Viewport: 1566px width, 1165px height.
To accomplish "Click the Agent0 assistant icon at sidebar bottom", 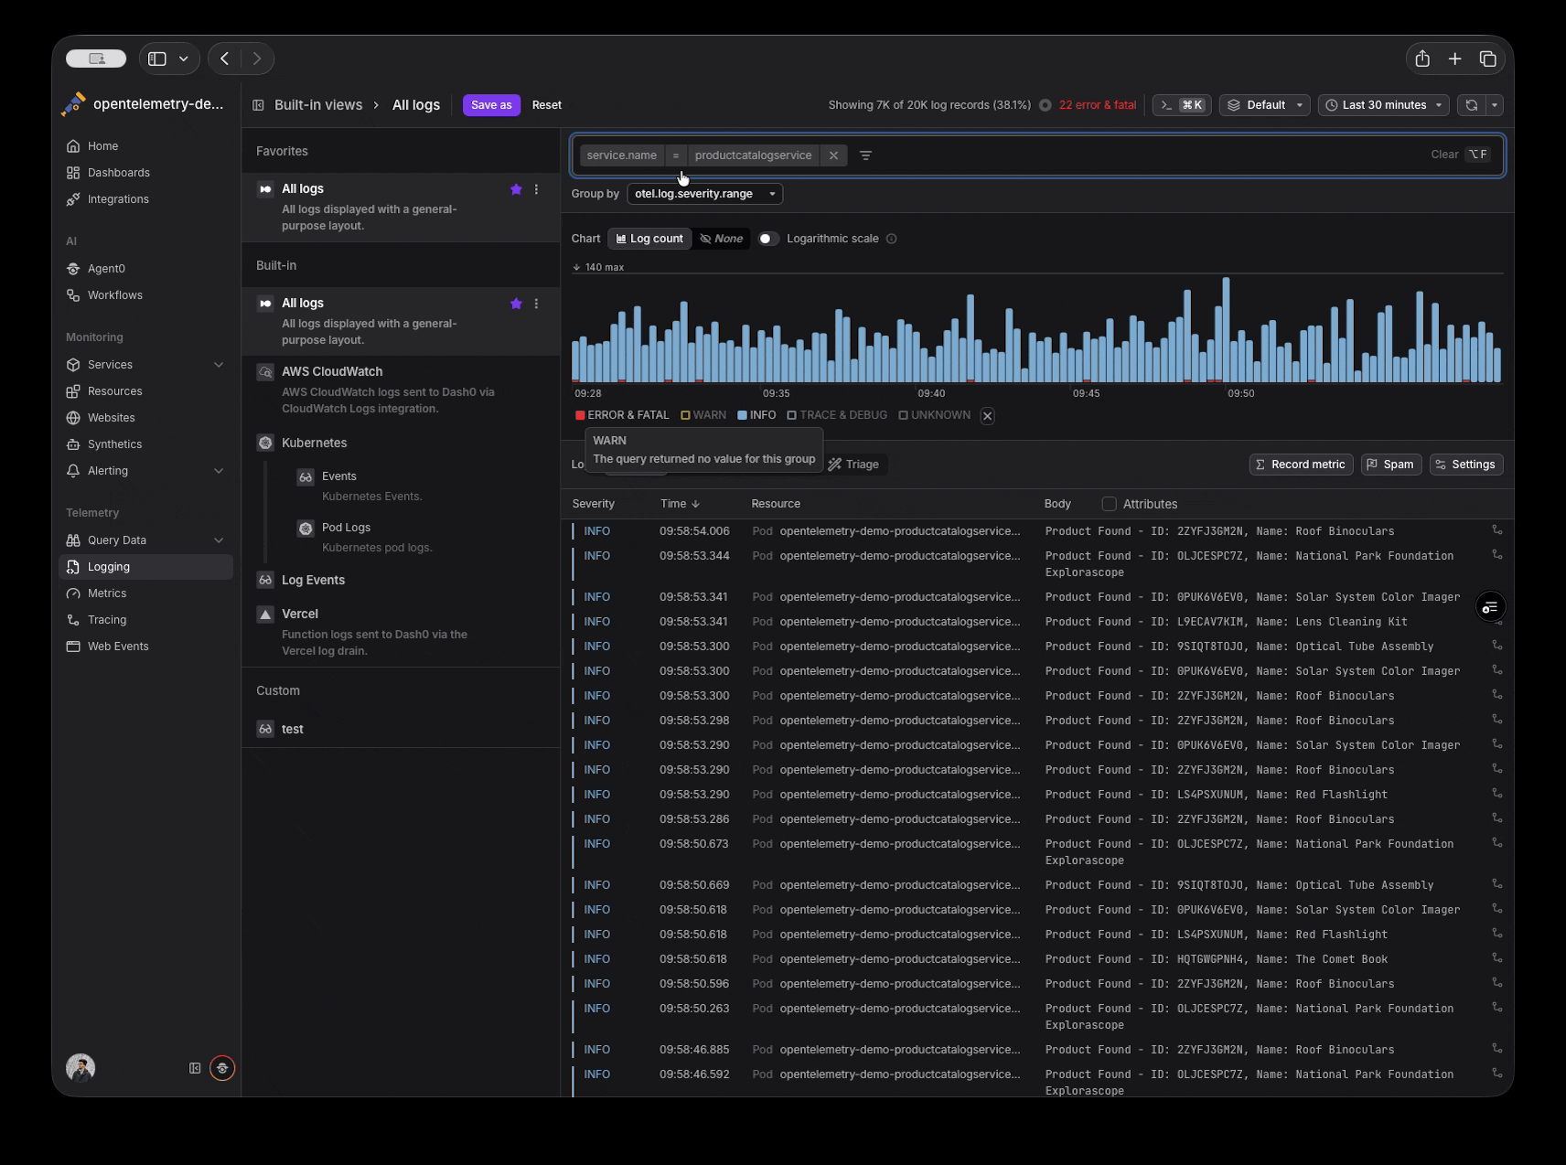I will (x=222, y=1068).
